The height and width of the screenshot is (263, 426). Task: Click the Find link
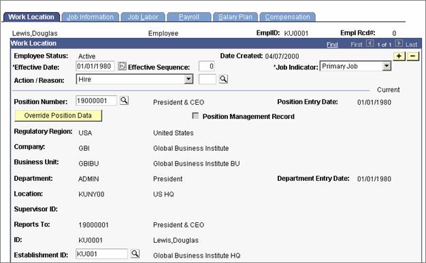click(x=332, y=44)
